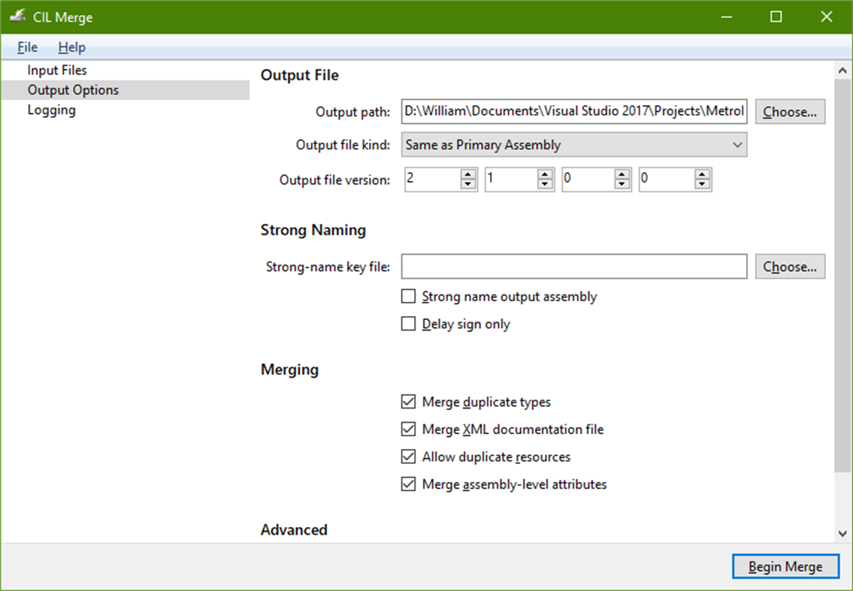Click the Output file version label

pos(334,180)
